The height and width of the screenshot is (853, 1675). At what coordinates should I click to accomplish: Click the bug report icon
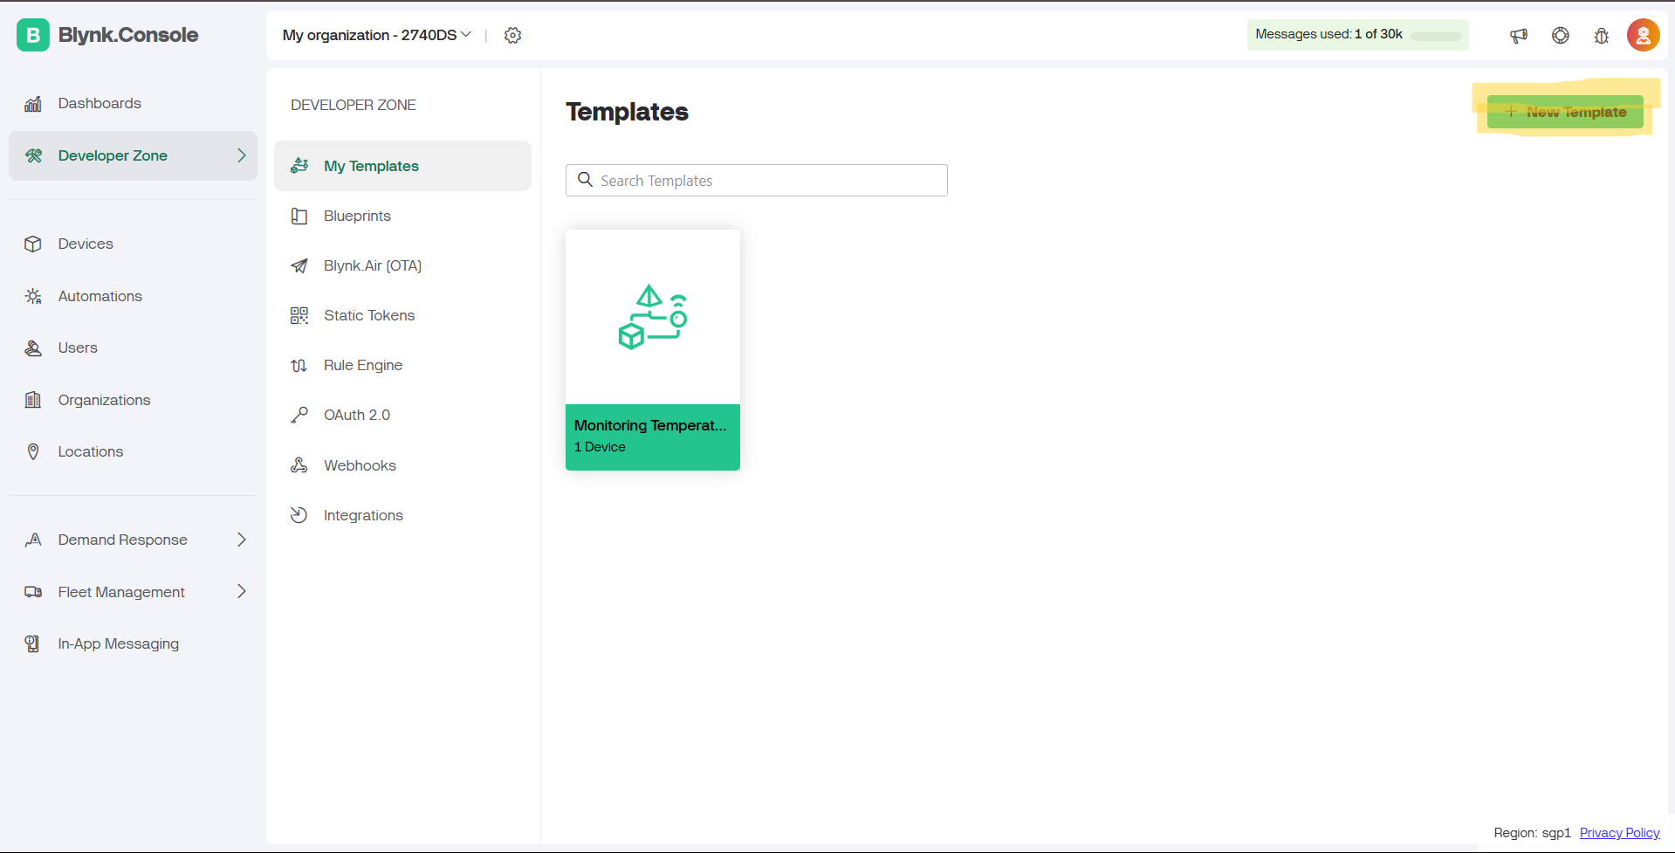click(x=1602, y=35)
